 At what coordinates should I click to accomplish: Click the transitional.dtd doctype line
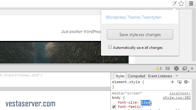(21, 75)
